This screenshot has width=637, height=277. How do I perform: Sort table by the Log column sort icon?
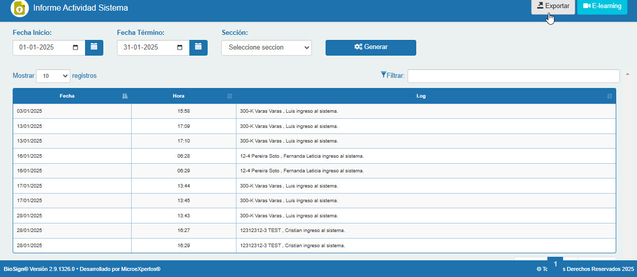click(x=610, y=96)
